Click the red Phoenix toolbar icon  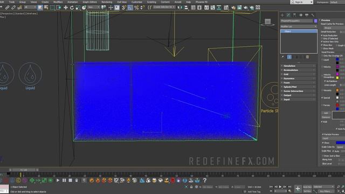(x=172, y=181)
